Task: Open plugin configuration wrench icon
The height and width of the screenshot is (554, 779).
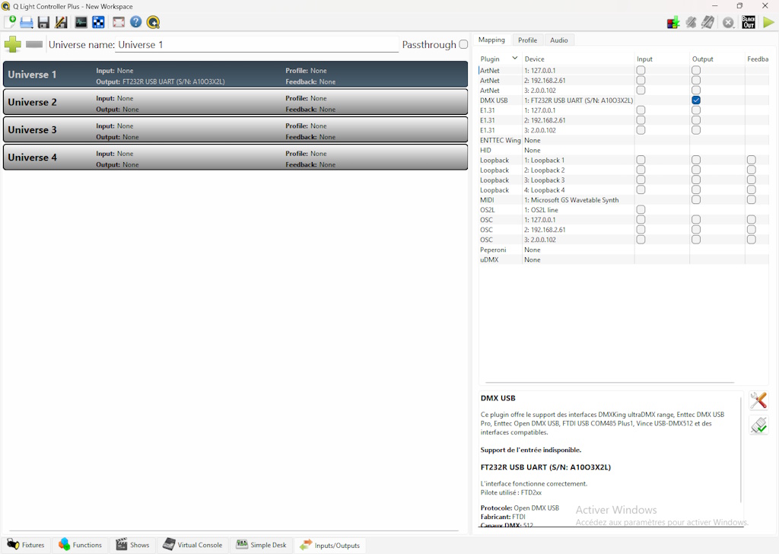Action: tap(758, 401)
